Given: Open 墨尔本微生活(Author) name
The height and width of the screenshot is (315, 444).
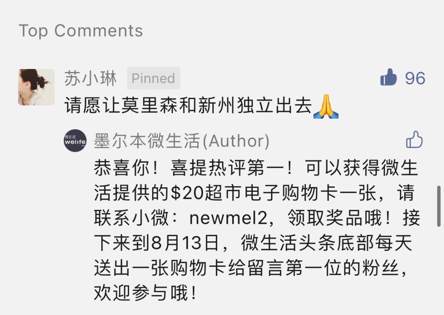Looking at the screenshot, I should click(x=182, y=140).
